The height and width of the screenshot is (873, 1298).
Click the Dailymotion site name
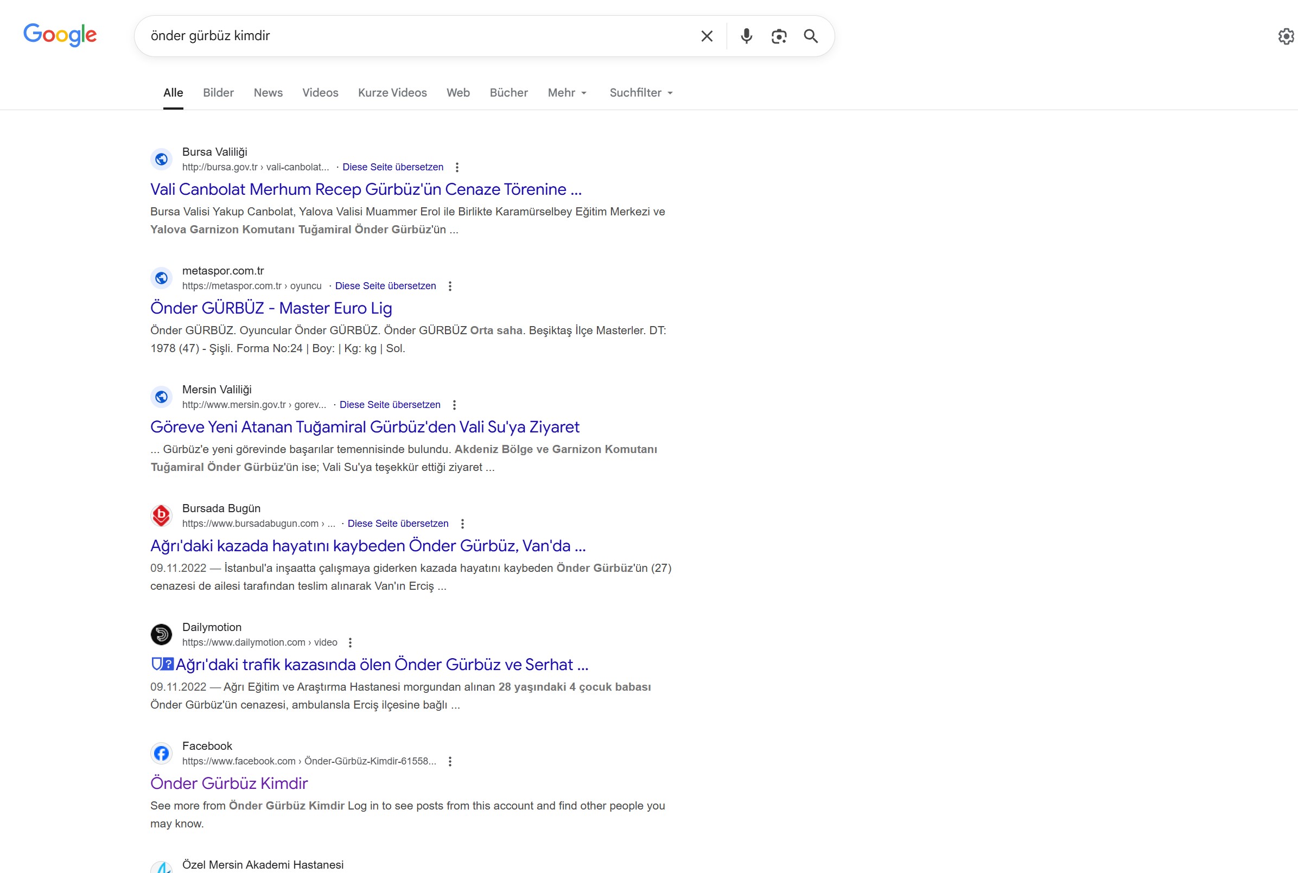(212, 627)
